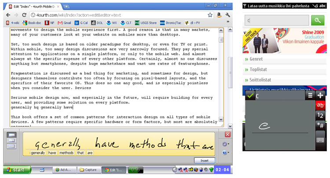Click recognized word "that"
The height and width of the screenshot is (178, 330).
click(x=81, y=153)
